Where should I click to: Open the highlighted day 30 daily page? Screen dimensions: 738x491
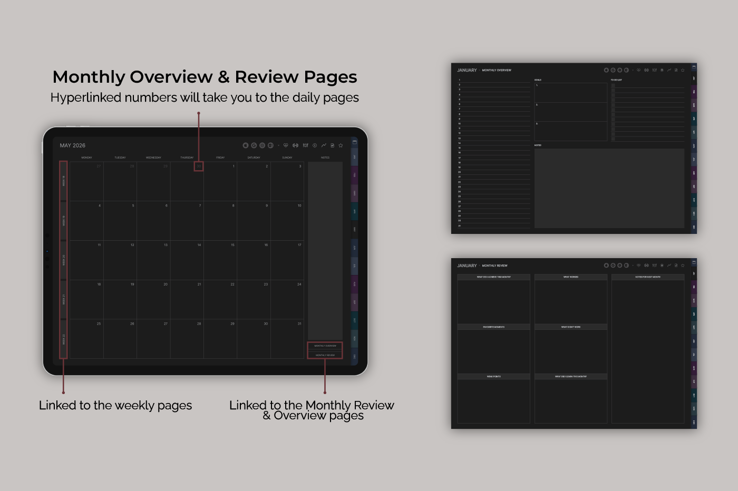click(x=199, y=166)
